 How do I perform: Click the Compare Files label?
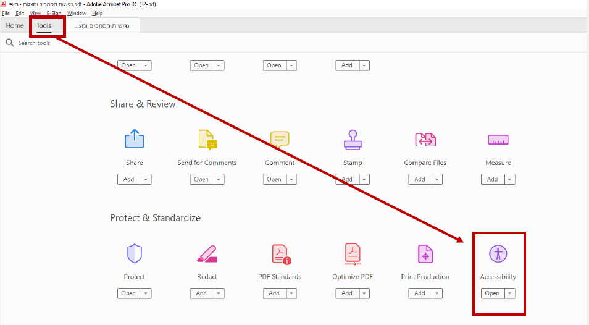425,162
